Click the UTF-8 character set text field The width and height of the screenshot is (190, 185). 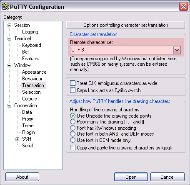pyautogui.click(x=122, y=50)
